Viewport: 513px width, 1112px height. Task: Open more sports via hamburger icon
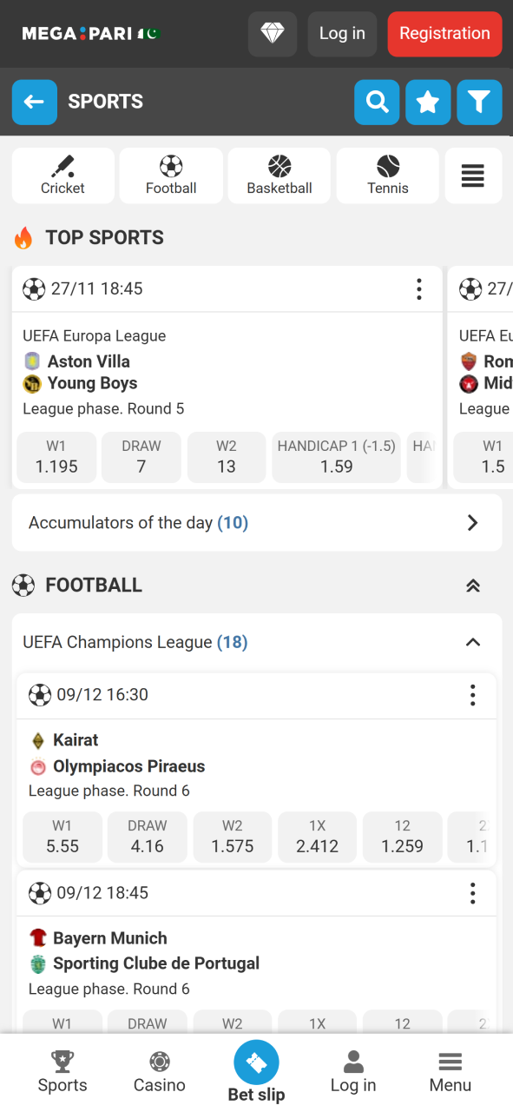[x=473, y=175]
